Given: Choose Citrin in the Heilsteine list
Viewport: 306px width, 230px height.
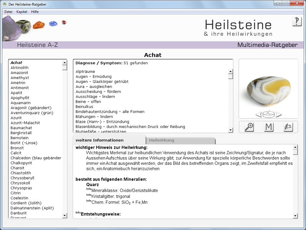Looking at the screenshot, I should 16,193.
